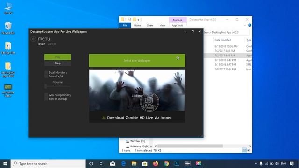The height and width of the screenshot is (168, 299).
Task: Open Microsoft Store from taskbar
Action: point(145,164)
